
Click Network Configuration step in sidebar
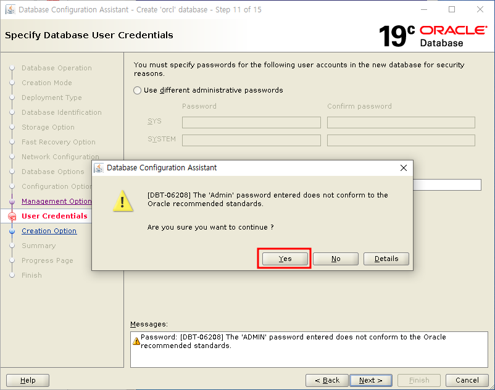60,157
